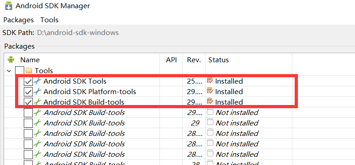Check the Build-tools revision 29 checkbox
Image resolution: width=355 pixels, height=165 pixels.
point(28,123)
